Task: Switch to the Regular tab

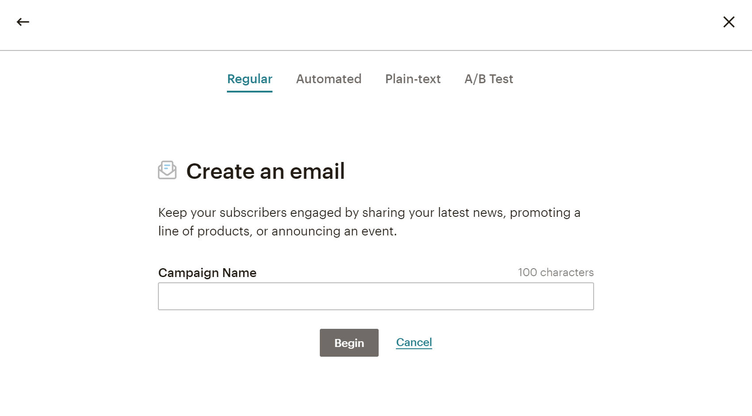Action: click(x=249, y=79)
